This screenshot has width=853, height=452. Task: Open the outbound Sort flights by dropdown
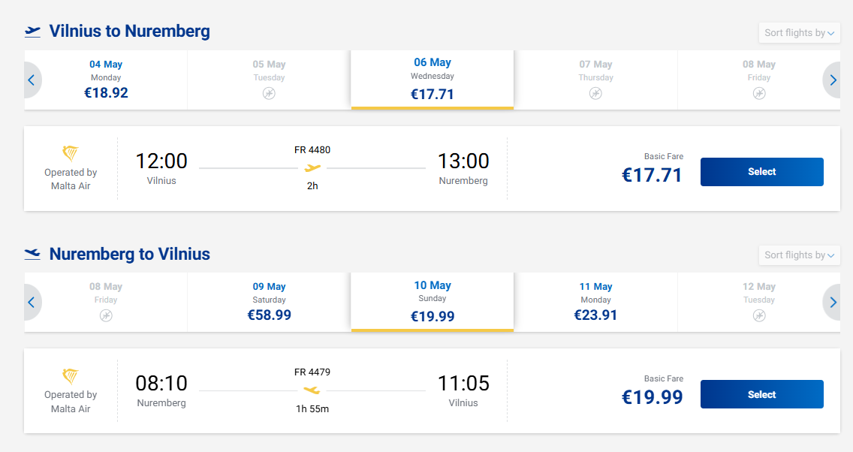tap(799, 33)
